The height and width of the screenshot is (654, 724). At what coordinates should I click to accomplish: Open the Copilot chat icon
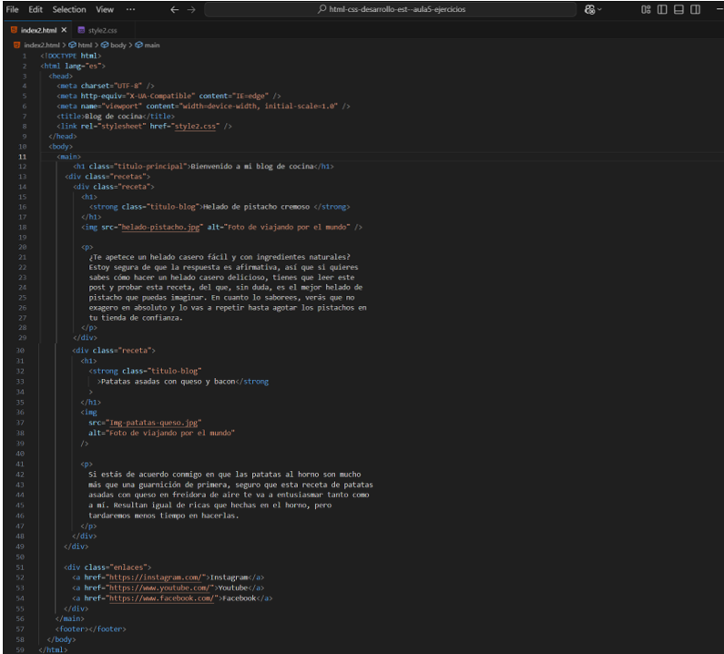pos(589,9)
